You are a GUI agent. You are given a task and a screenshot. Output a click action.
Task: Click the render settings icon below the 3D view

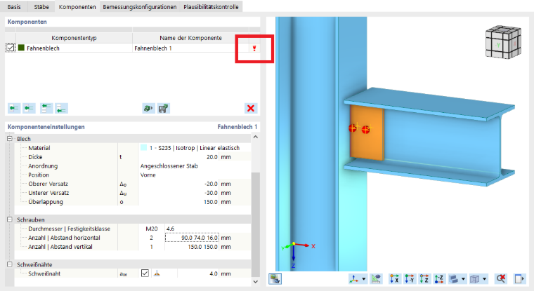275,279
